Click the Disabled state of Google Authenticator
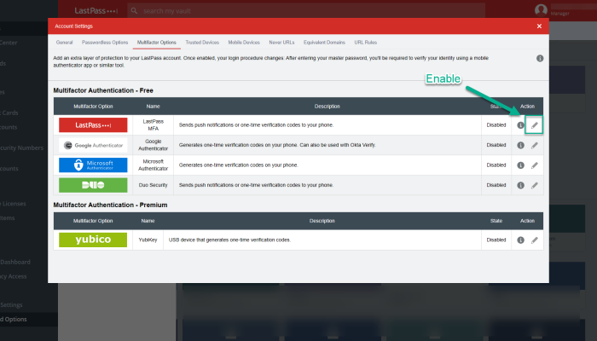 [x=496, y=145]
